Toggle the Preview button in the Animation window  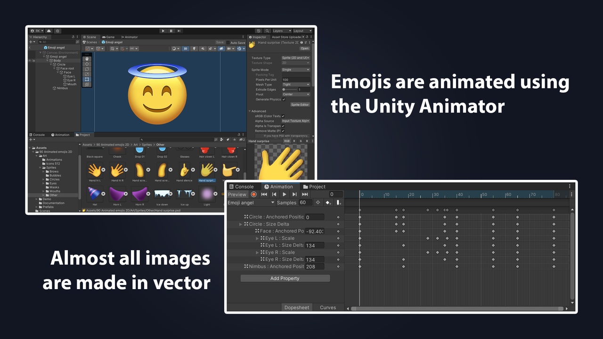[x=237, y=194]
